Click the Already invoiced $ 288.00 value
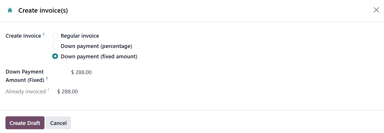Viewport: 384px width, 133px height. point(68,92)
